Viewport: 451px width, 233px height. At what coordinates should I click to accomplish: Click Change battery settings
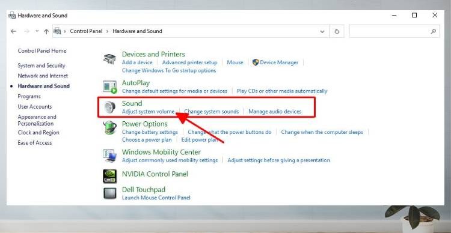[x=150, y=132]
